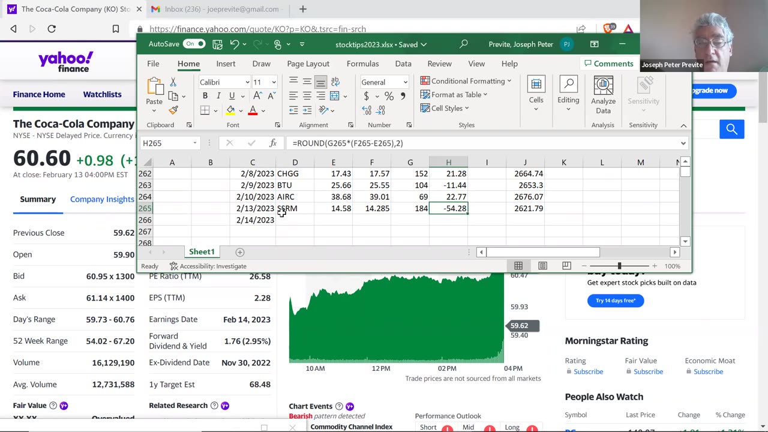Click Accounting Number Format dollar icon
Viewport: 768px width, 432px height.
(x=366, y=96)
